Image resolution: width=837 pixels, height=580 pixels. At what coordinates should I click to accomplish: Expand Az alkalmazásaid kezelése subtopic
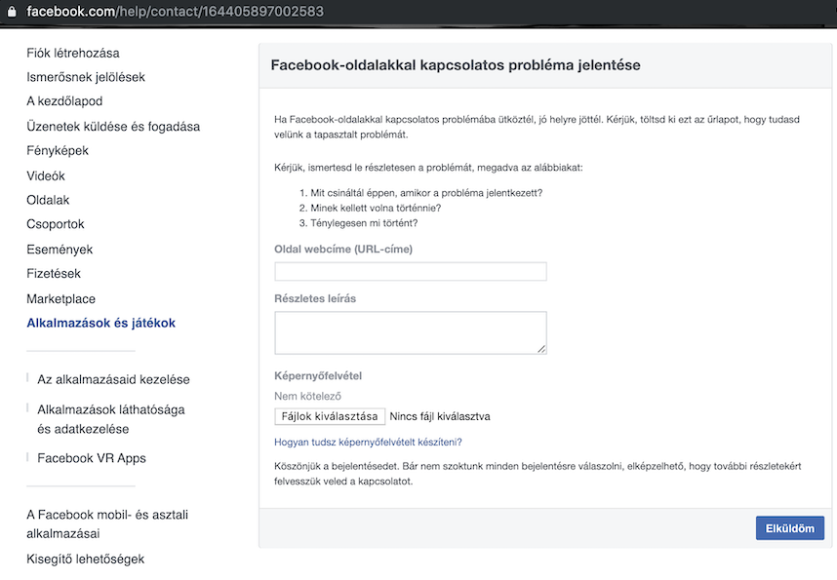point(113,379)
